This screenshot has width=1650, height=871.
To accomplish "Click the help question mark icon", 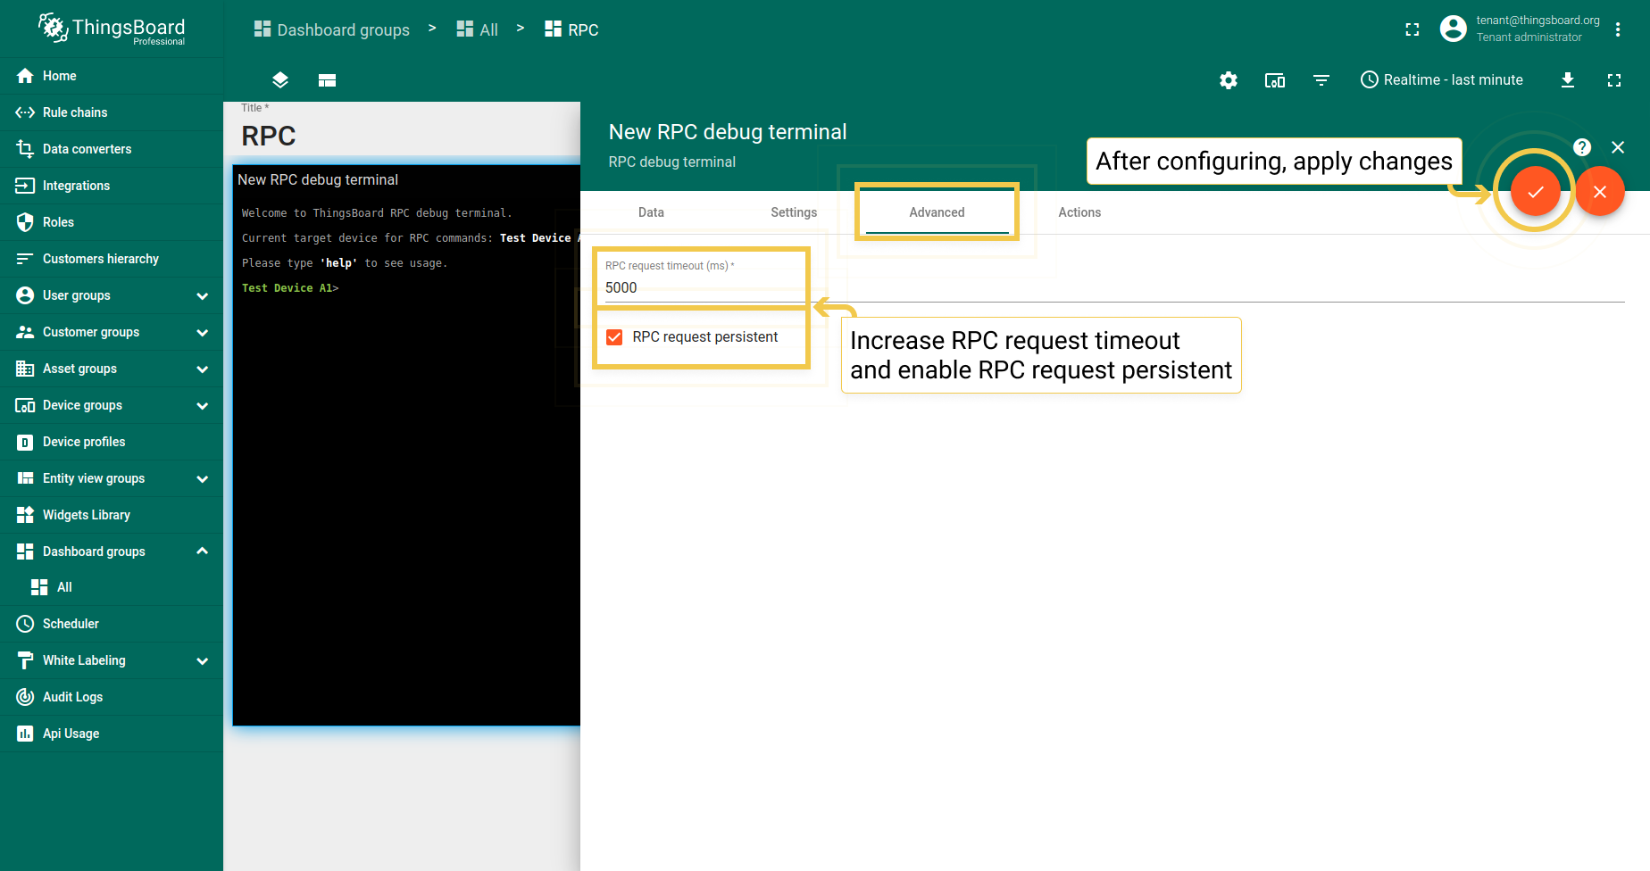I will coord(1581,147).
